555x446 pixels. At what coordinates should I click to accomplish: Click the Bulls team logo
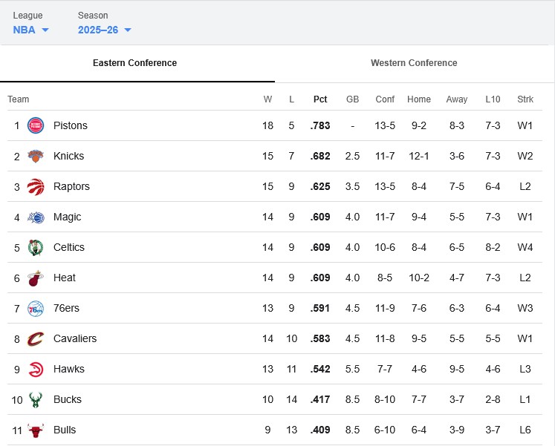[x=36, y=430]
